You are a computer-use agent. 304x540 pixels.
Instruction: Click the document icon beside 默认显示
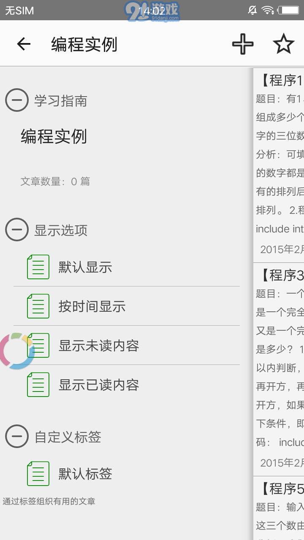38,267
